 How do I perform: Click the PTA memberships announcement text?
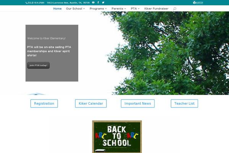coord(49,51)
